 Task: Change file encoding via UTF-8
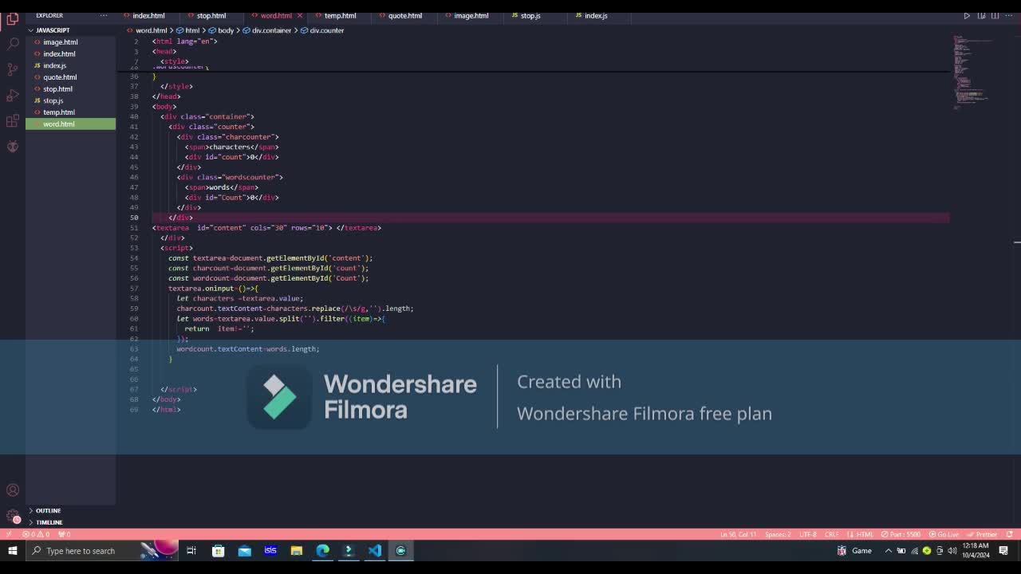pos(807,534)
